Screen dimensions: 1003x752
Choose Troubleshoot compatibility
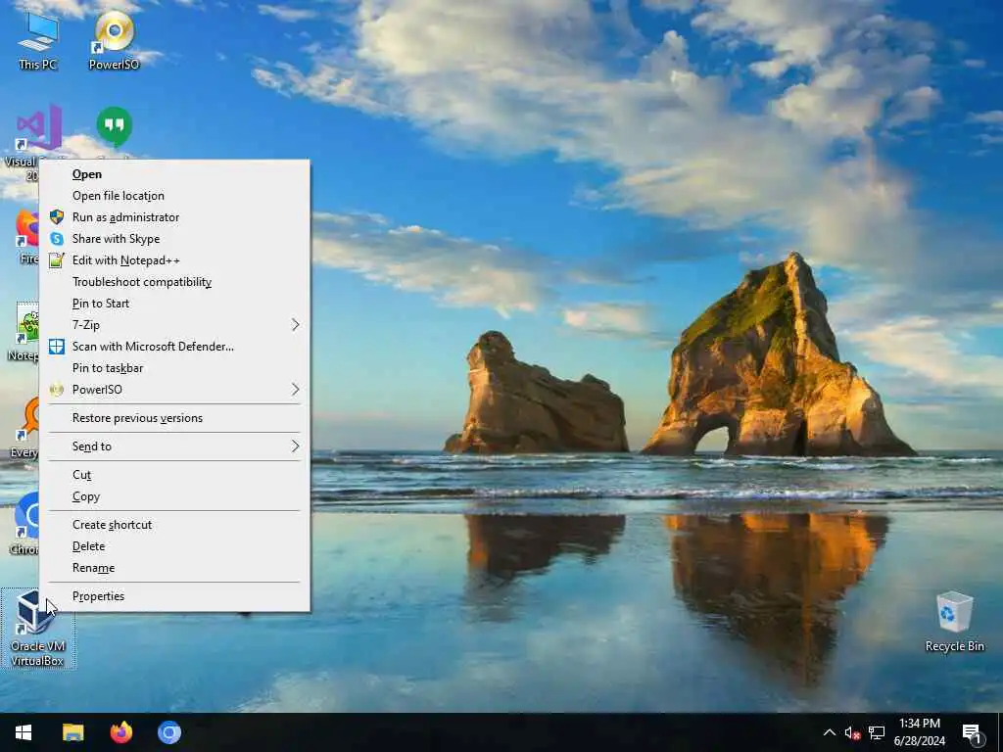[174, 282]
